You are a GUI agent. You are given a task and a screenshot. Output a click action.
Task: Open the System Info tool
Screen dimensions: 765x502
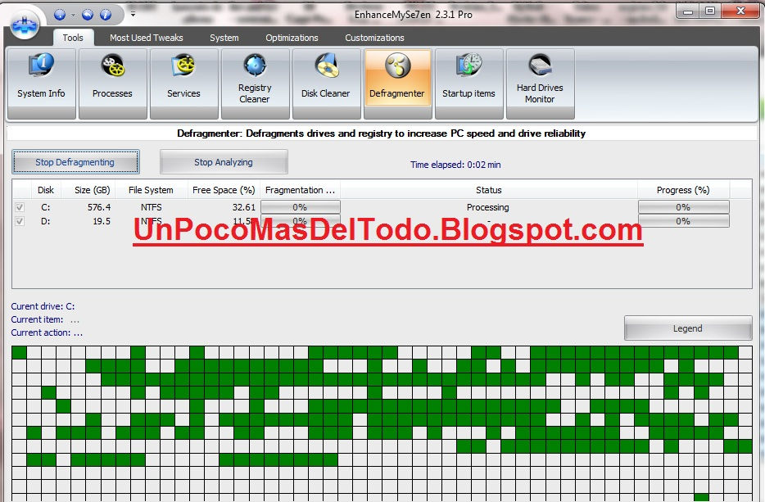[41, 84]
